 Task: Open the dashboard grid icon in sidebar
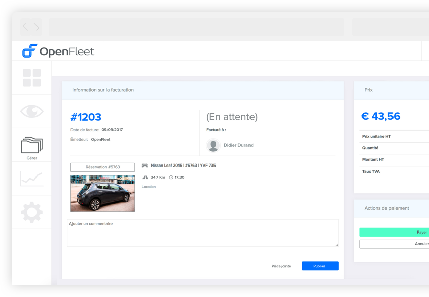pyautogui.click(x=31, y=77)
